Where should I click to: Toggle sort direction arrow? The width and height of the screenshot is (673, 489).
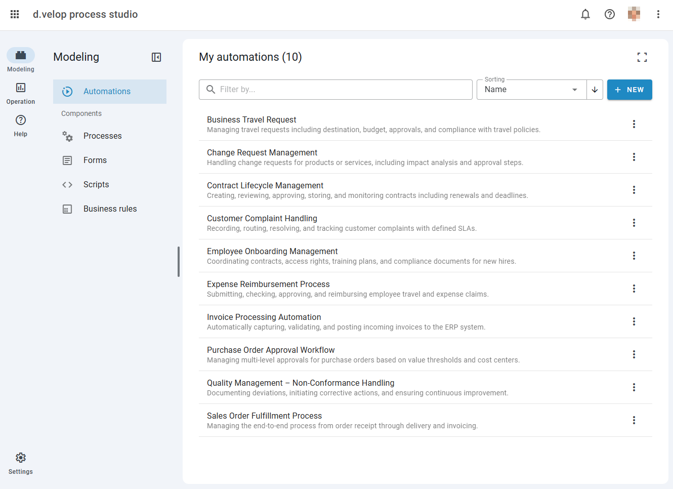(595, 90)
